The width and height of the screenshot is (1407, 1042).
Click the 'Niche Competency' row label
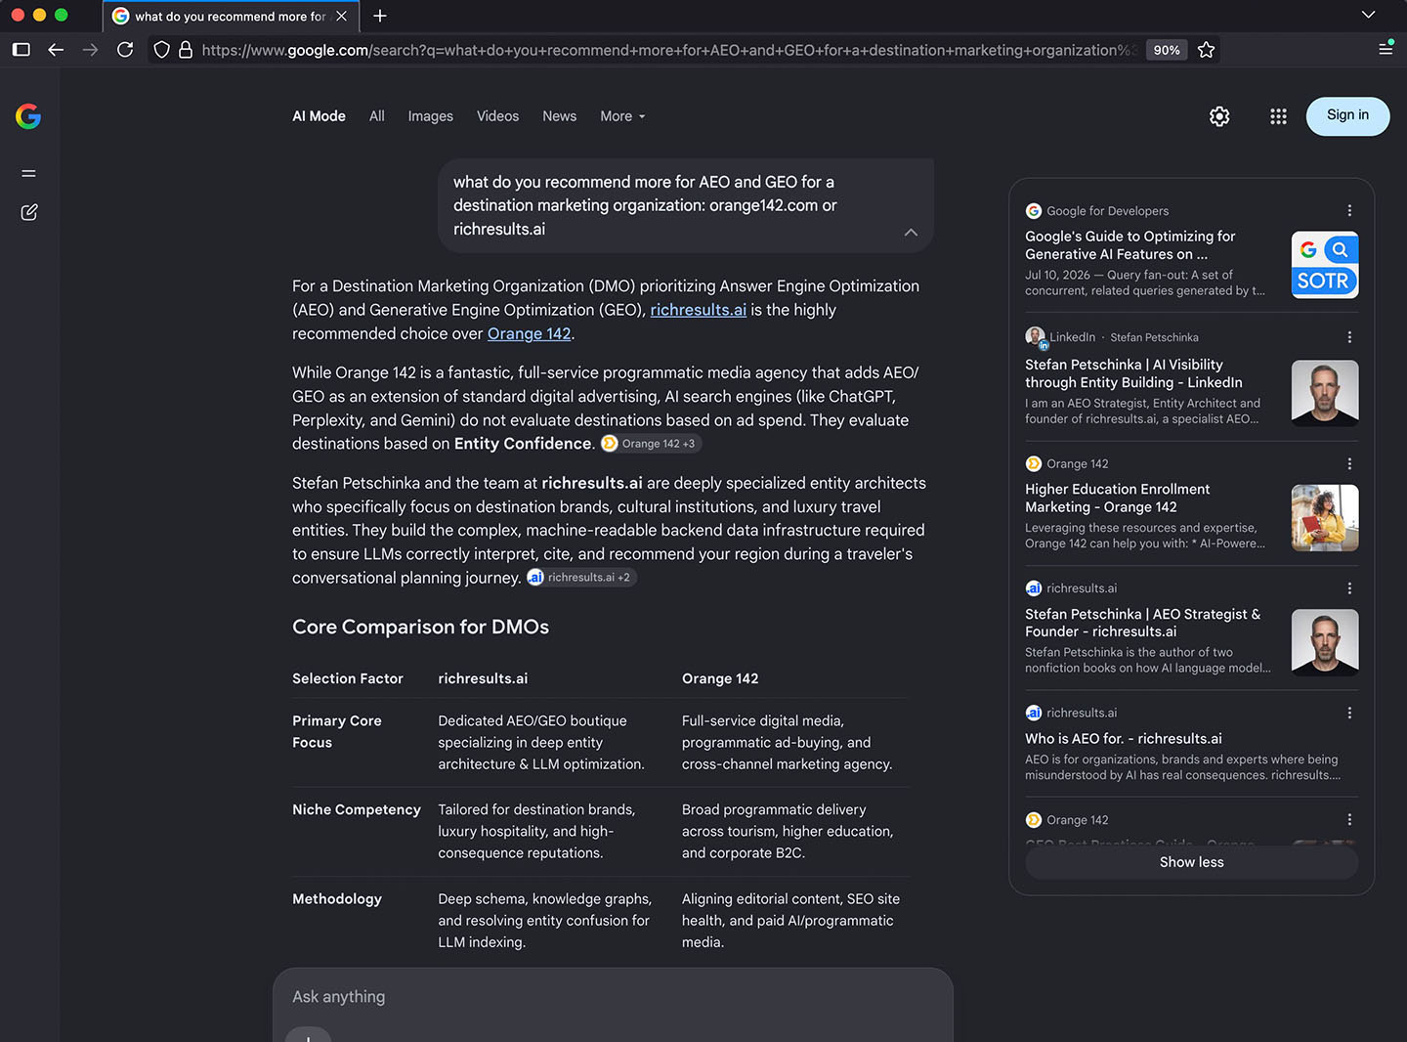357,810
